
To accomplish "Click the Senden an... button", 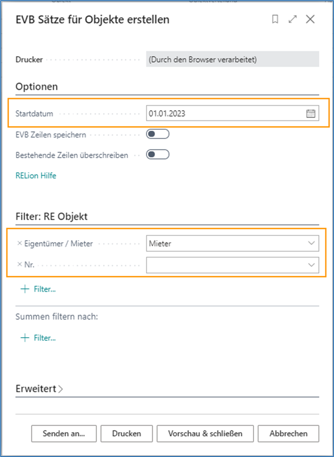I will 64,433.
